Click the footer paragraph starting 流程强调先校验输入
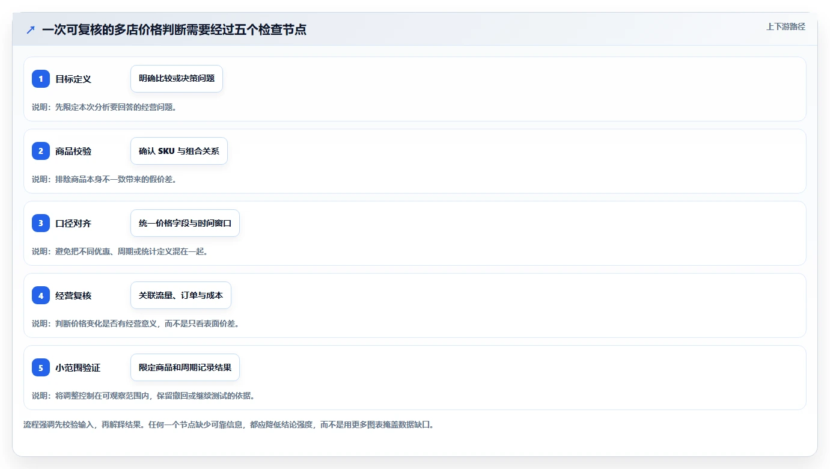This screenshot has width=830, height=469. tap(229, 425)
